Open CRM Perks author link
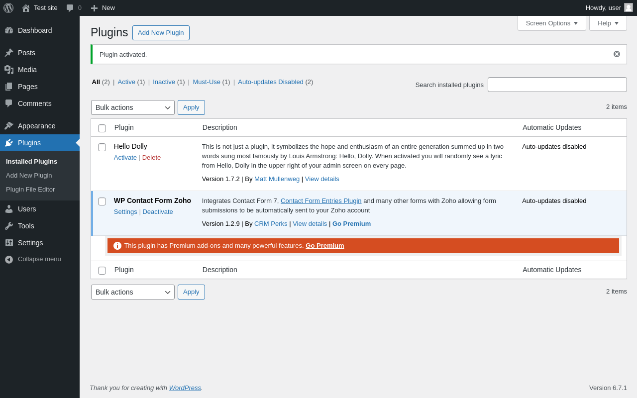 [271, 224]
